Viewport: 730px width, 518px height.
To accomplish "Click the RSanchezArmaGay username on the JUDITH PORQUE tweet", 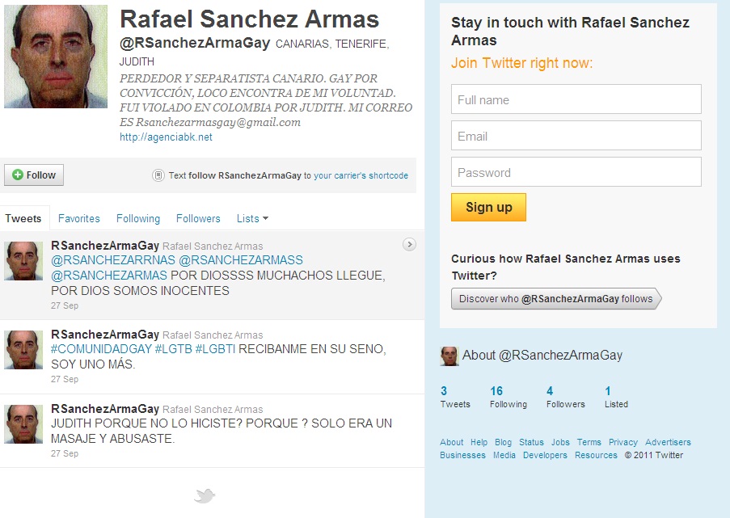I will click(x=105, y=409).
